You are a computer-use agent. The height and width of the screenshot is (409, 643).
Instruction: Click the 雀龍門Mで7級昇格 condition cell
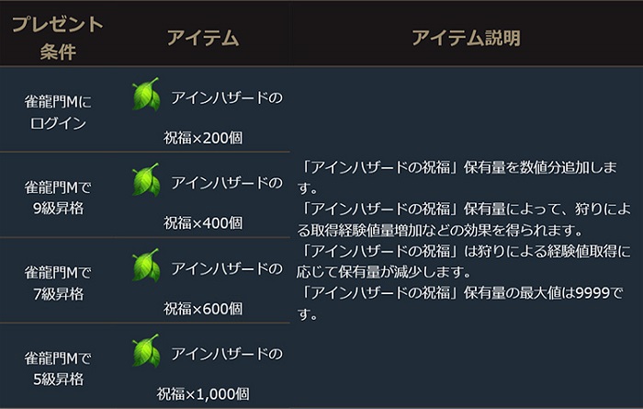point(58,283)
